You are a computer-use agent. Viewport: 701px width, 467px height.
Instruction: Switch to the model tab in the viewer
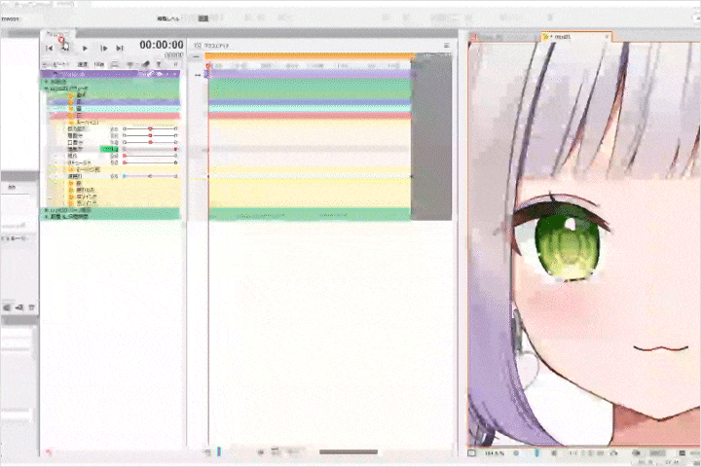pos(575,37)
